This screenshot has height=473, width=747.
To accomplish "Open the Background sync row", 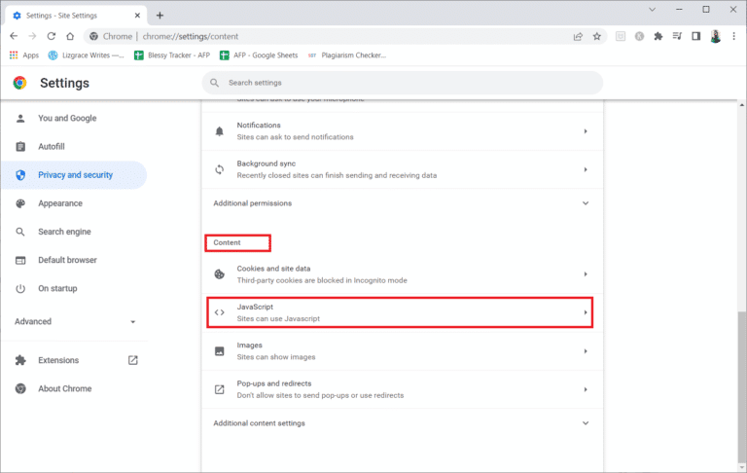I will (403, 169).
